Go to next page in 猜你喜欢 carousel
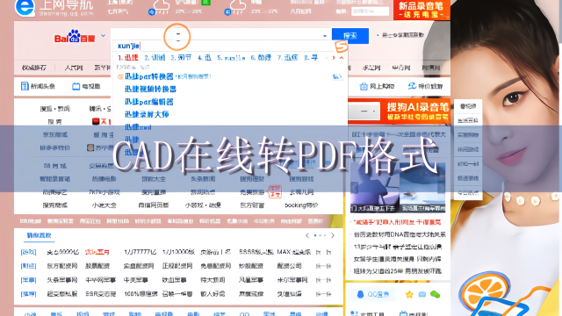 (333, 235)
